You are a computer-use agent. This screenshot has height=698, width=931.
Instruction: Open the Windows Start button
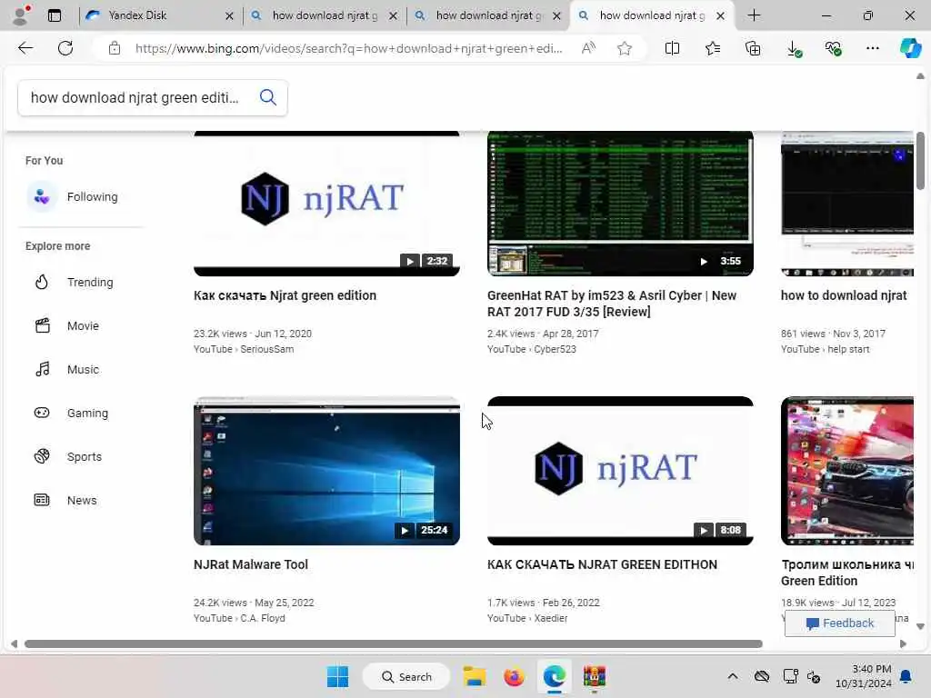click(338, 676)
